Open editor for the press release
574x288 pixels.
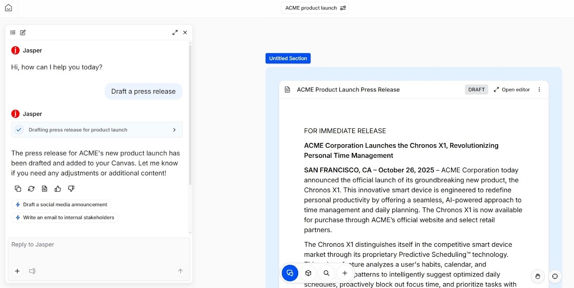(512, 90)
